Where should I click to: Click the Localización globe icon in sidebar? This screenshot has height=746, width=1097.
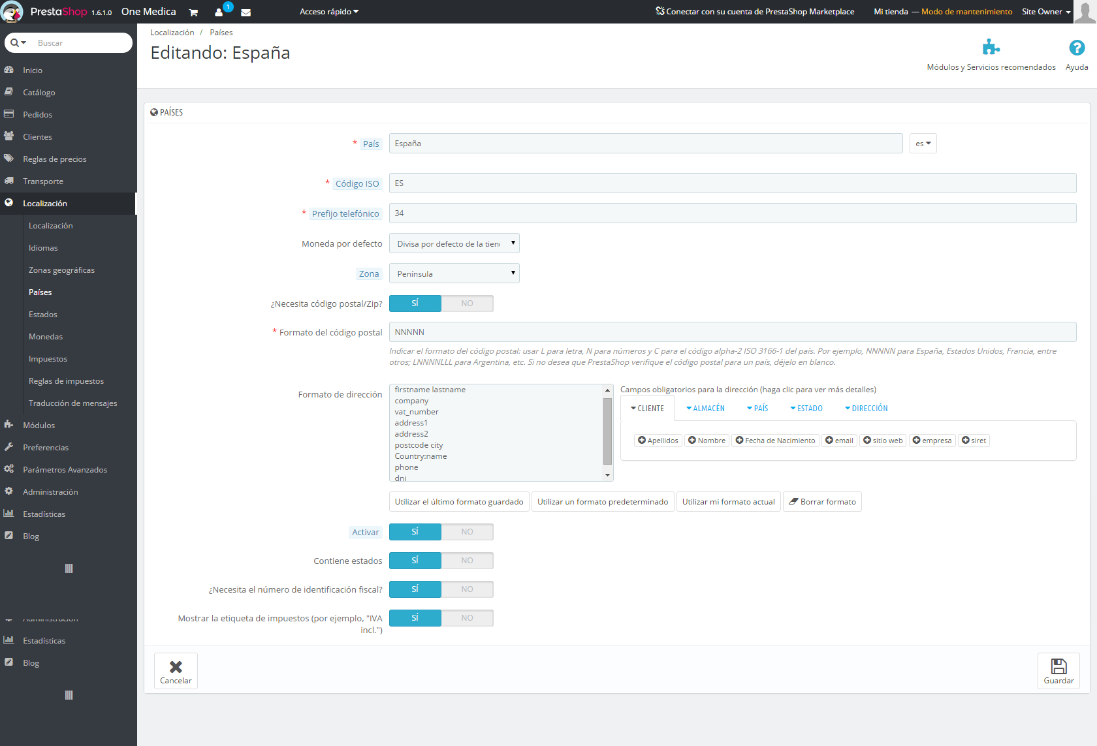(x=9, y=203)
